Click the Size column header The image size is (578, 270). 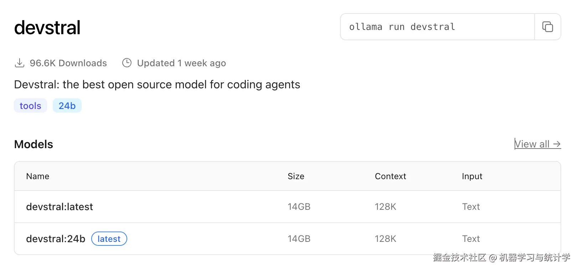[296, 176]
